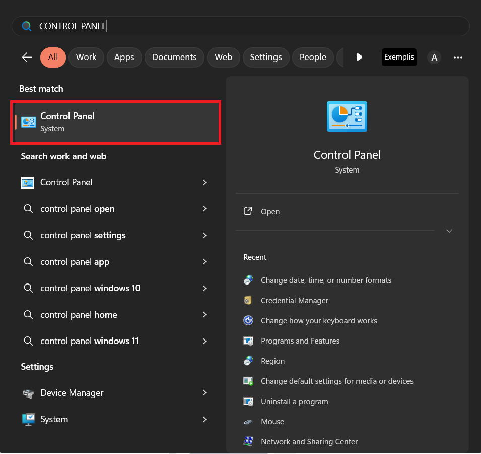Click Open to launch Control Panel

[x=270, y=212]
